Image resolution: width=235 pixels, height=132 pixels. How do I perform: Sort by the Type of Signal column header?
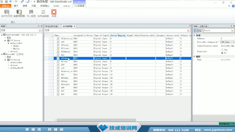102,35
